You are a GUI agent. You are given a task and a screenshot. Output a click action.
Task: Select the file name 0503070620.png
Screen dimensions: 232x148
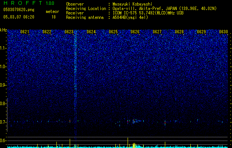click(19, 10)
